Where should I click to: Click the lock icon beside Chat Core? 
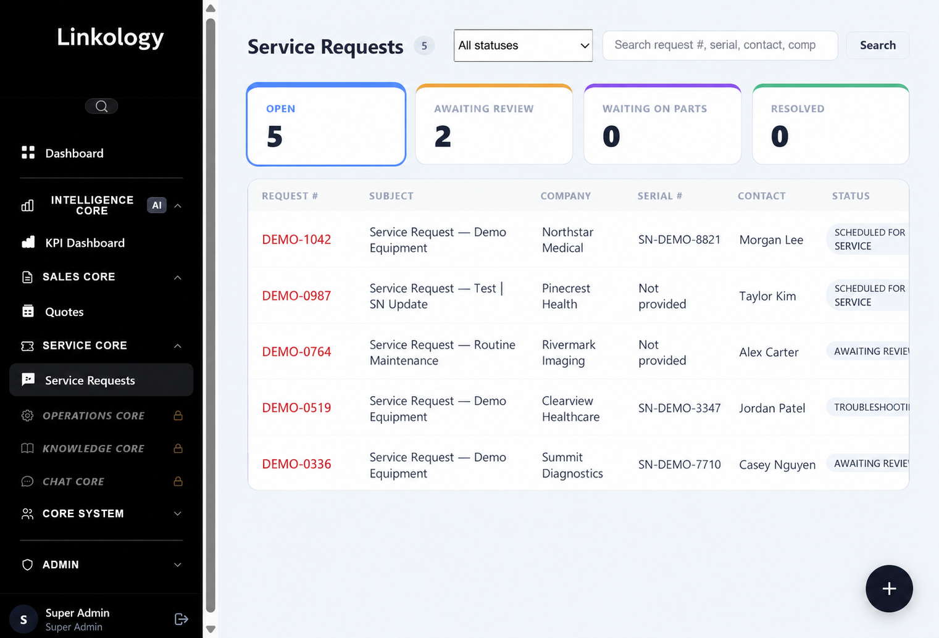pos(178,481)
